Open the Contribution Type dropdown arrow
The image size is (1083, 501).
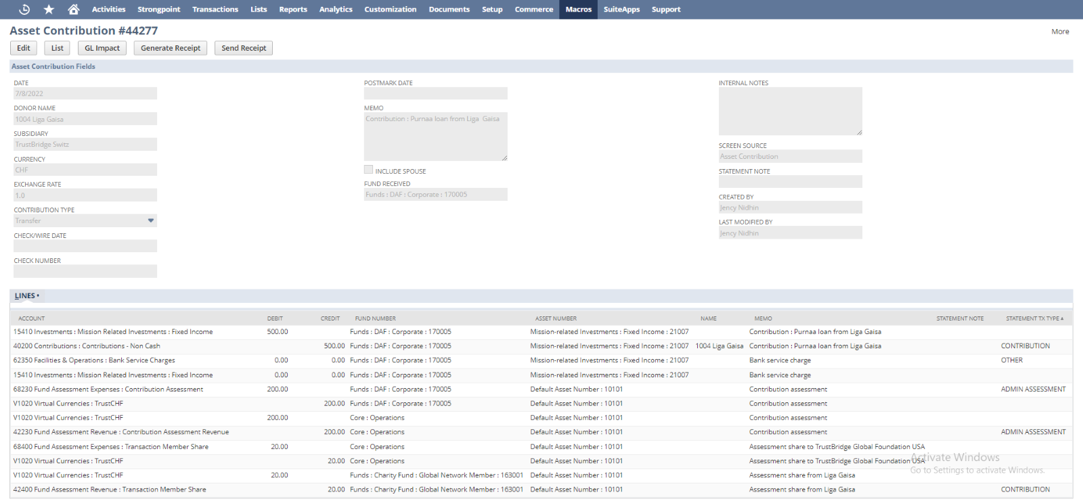(151, 220)
